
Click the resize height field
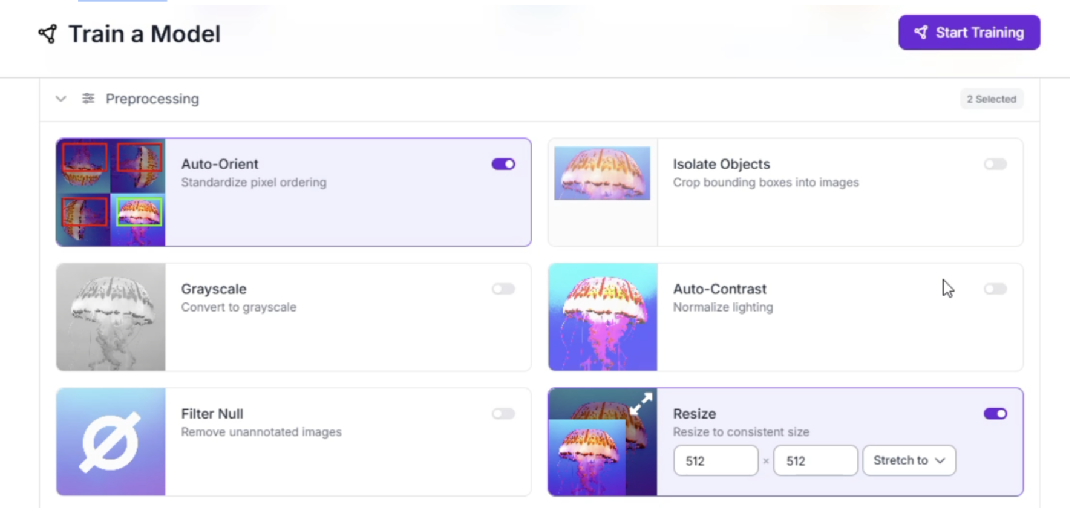[815, 461]
